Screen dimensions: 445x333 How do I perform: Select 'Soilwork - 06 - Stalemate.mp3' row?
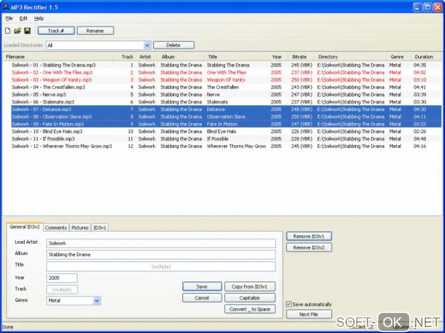coord(226,102)
